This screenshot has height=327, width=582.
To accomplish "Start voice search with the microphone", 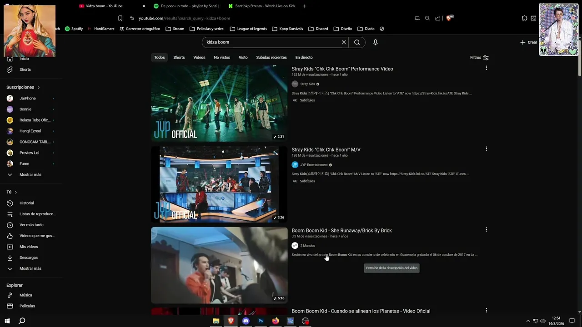I will 375,42.
